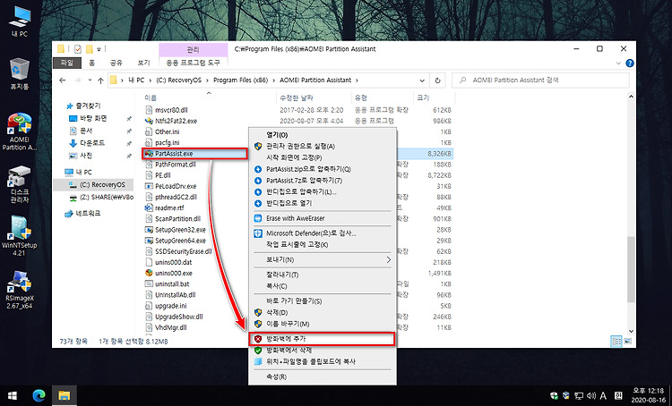The image size is (672, 406).
Task: Click the Windows Security shield tray icon
Action: (x=554, y=396)
